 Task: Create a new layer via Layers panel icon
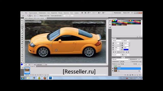tap(138, 75)
